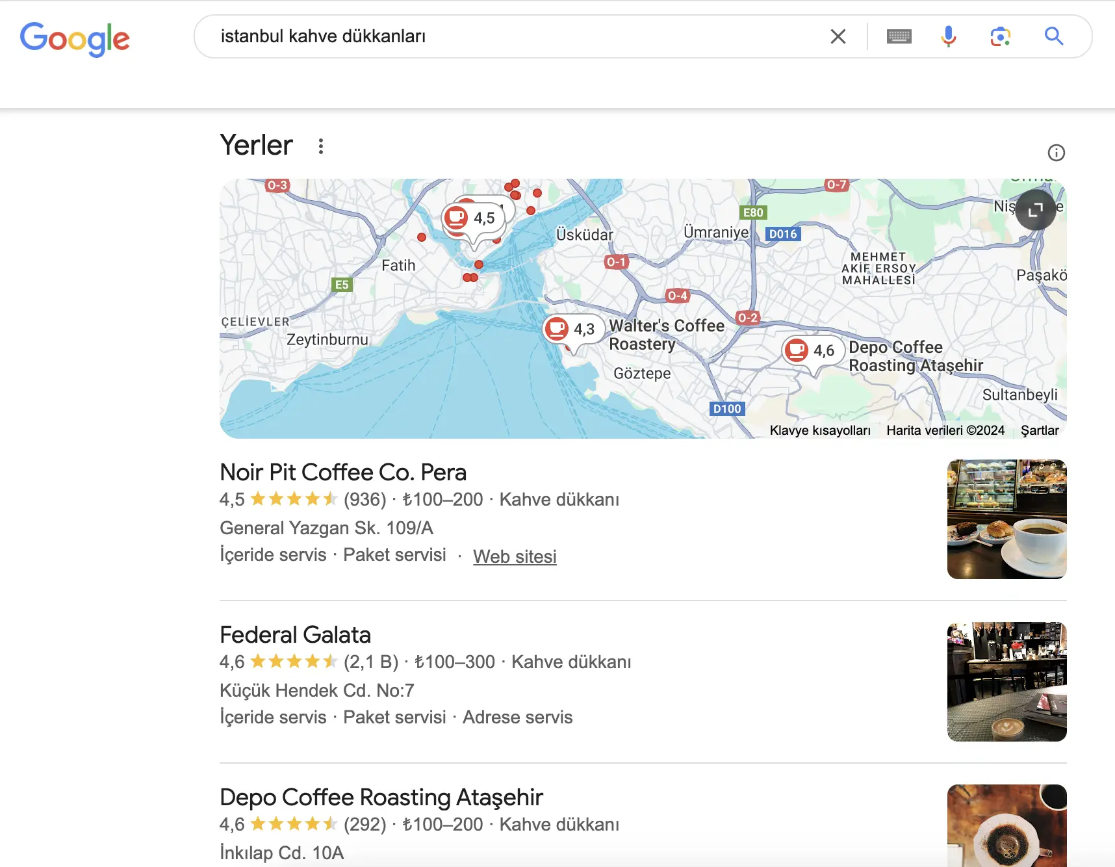Click Noir Pit's (936) review count

coord(365,499)
